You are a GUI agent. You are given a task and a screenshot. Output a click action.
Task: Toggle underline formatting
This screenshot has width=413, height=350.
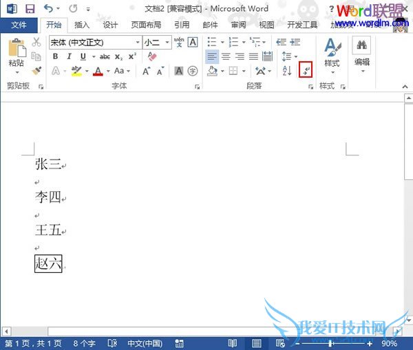[x=83, y=56]
